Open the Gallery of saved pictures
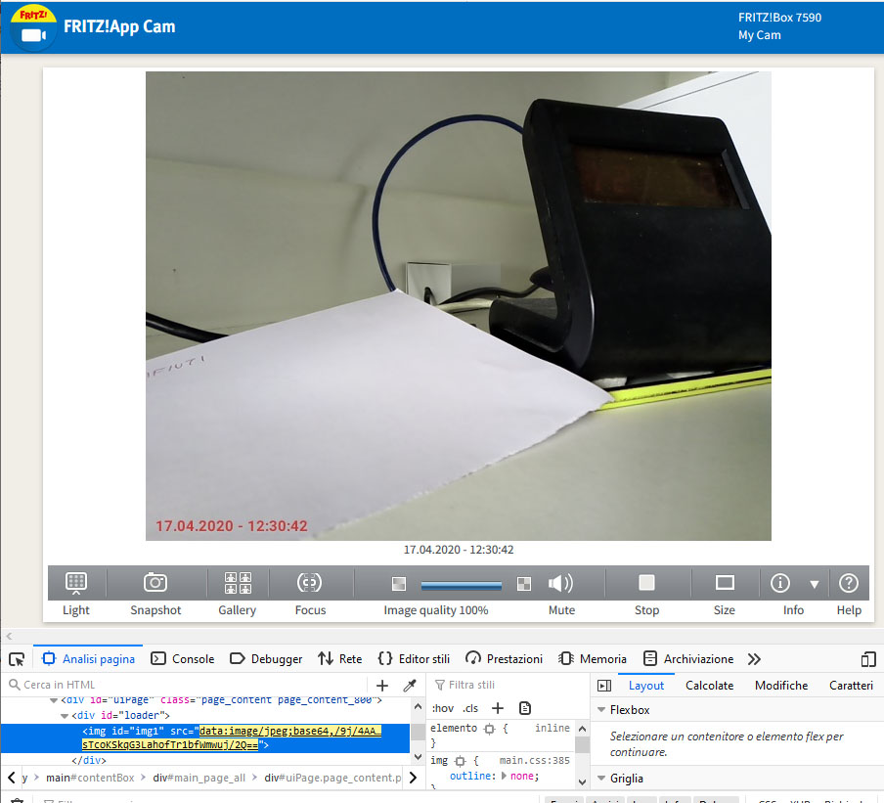The image size is (884, 803). (238, 583)
